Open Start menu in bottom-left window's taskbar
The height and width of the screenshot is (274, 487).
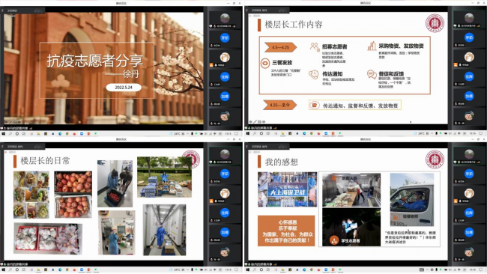click(4, 270)
